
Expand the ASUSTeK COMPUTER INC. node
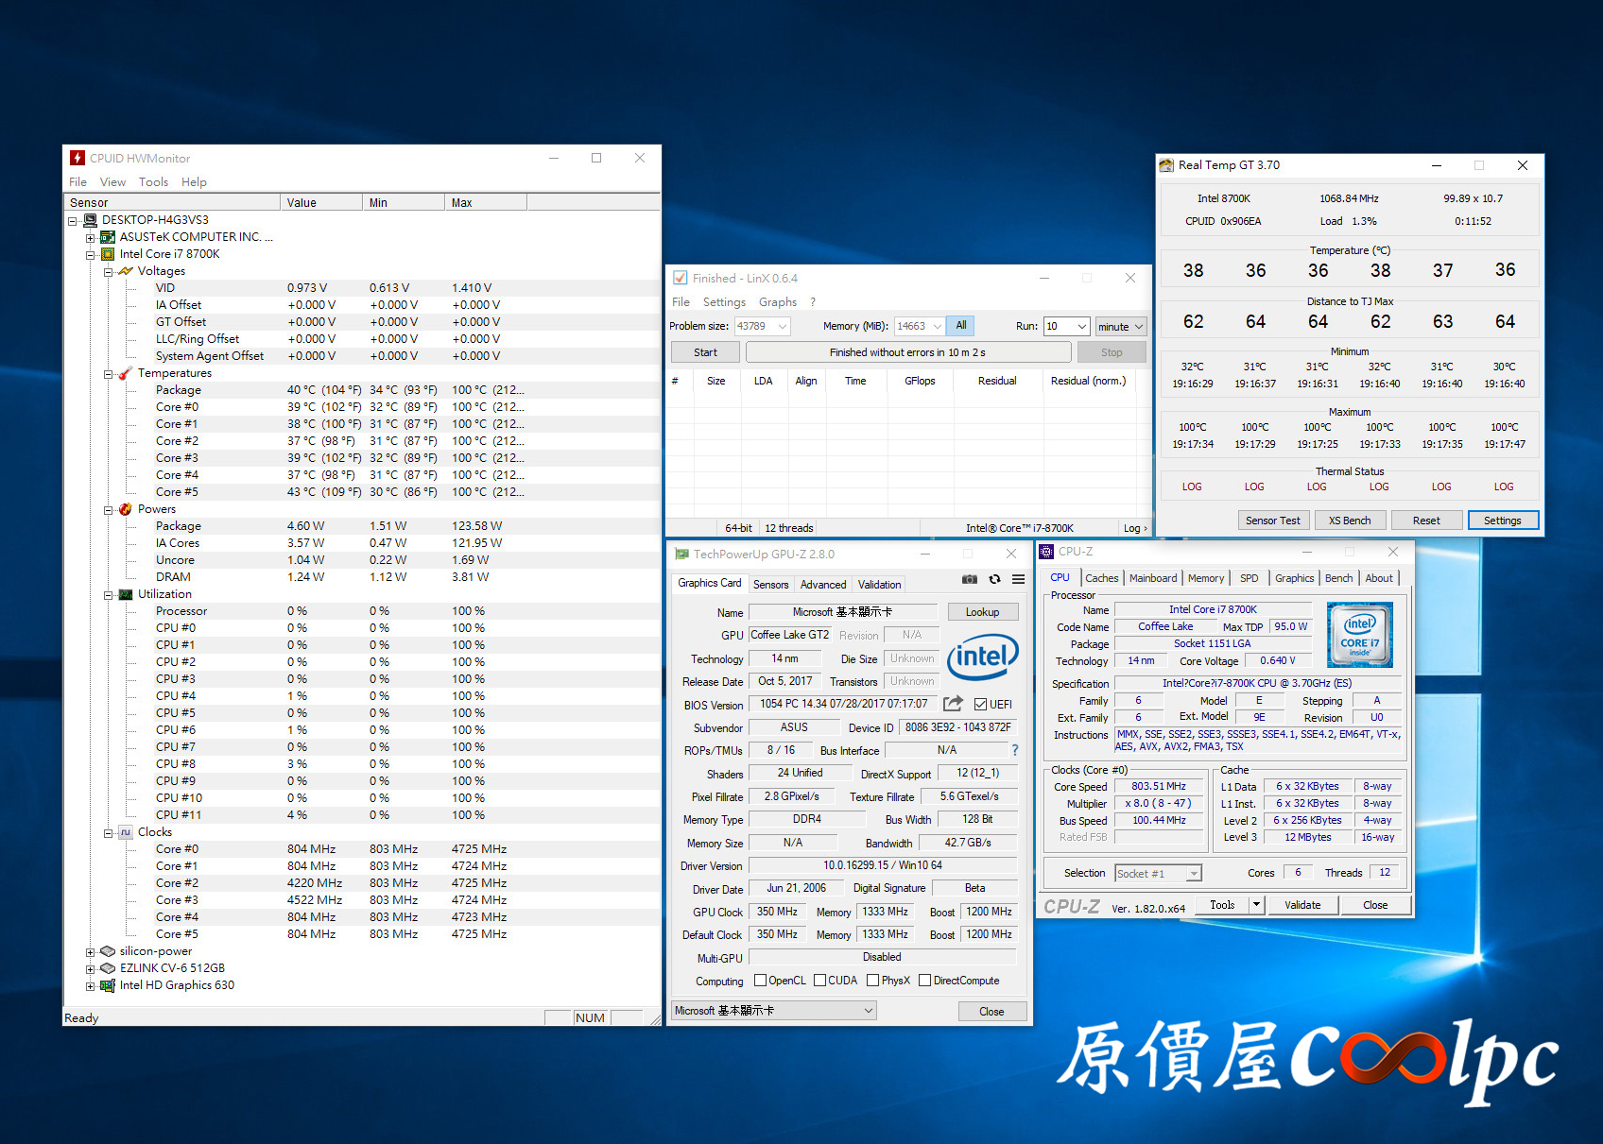[91, 238]
